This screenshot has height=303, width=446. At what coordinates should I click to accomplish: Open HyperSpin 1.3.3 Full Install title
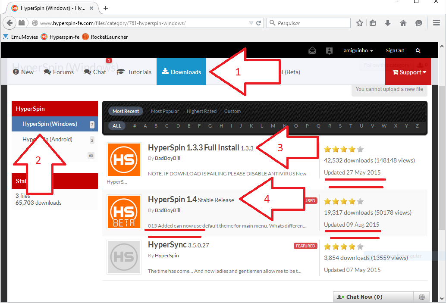[x=193, y=148]
